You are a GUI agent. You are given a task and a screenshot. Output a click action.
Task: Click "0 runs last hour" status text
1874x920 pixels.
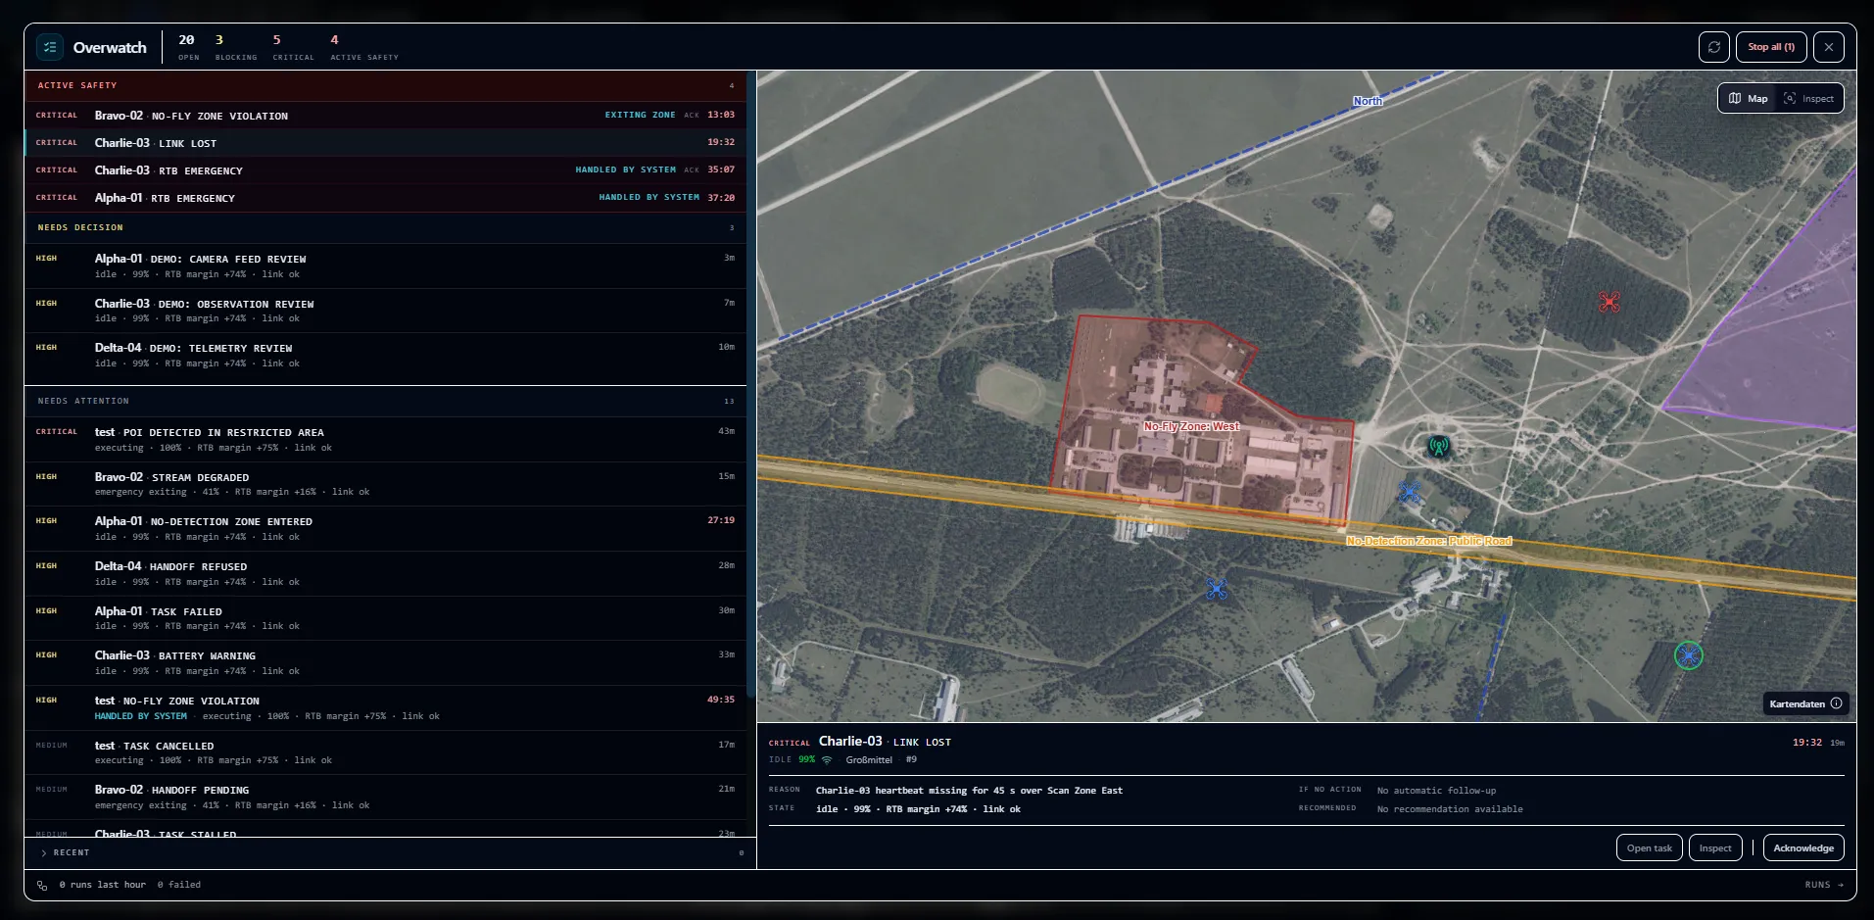[x=102, y=885]
